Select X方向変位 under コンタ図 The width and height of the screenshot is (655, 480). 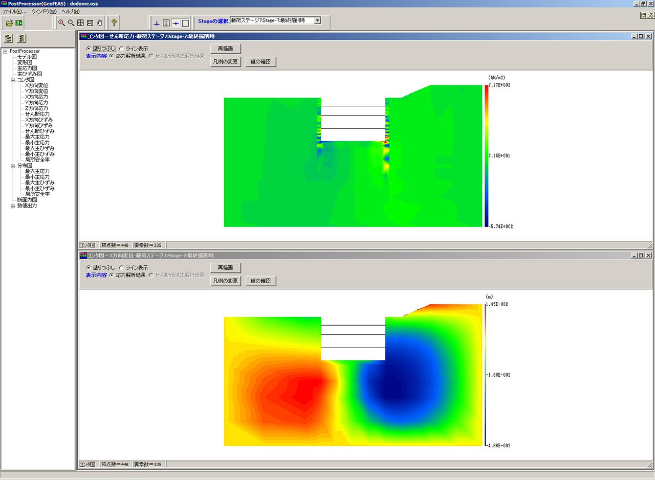click(x=37, y=85)
